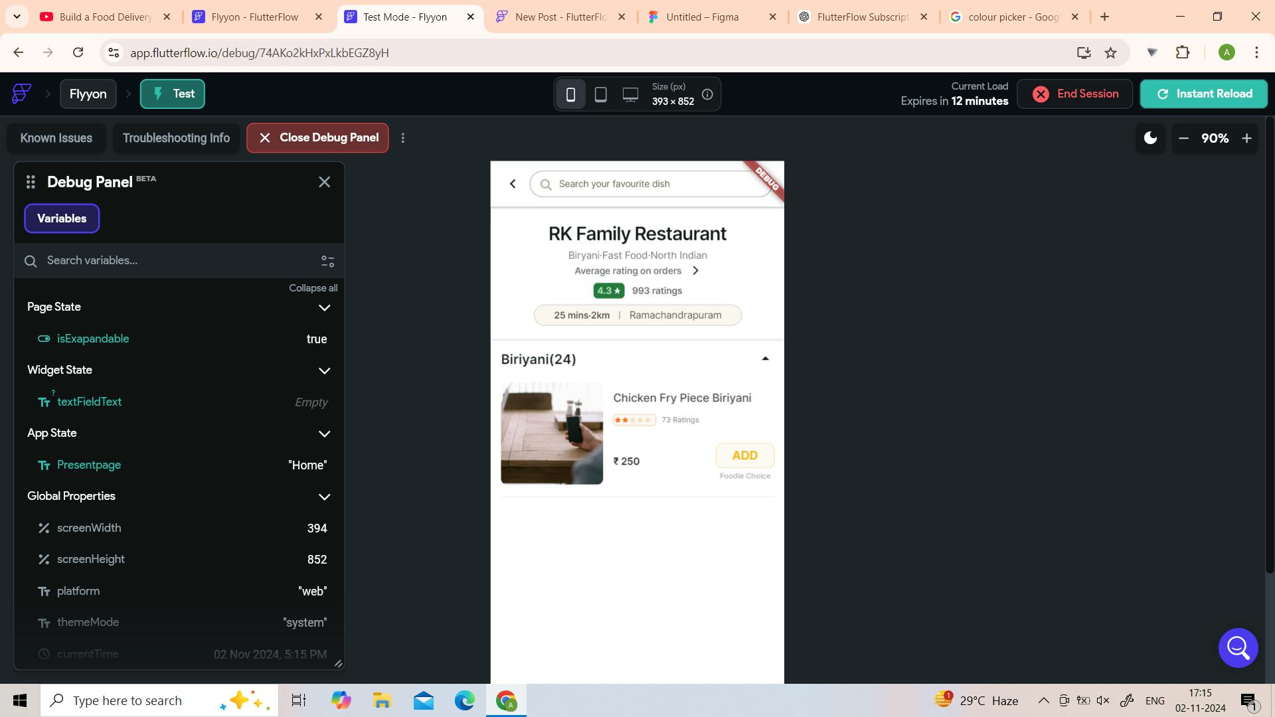The width and height of the screenshot is (1275, 717).
Task: Collapse the Biriyani(24) section
Action: pyautogui.click(x=765, y=358)
